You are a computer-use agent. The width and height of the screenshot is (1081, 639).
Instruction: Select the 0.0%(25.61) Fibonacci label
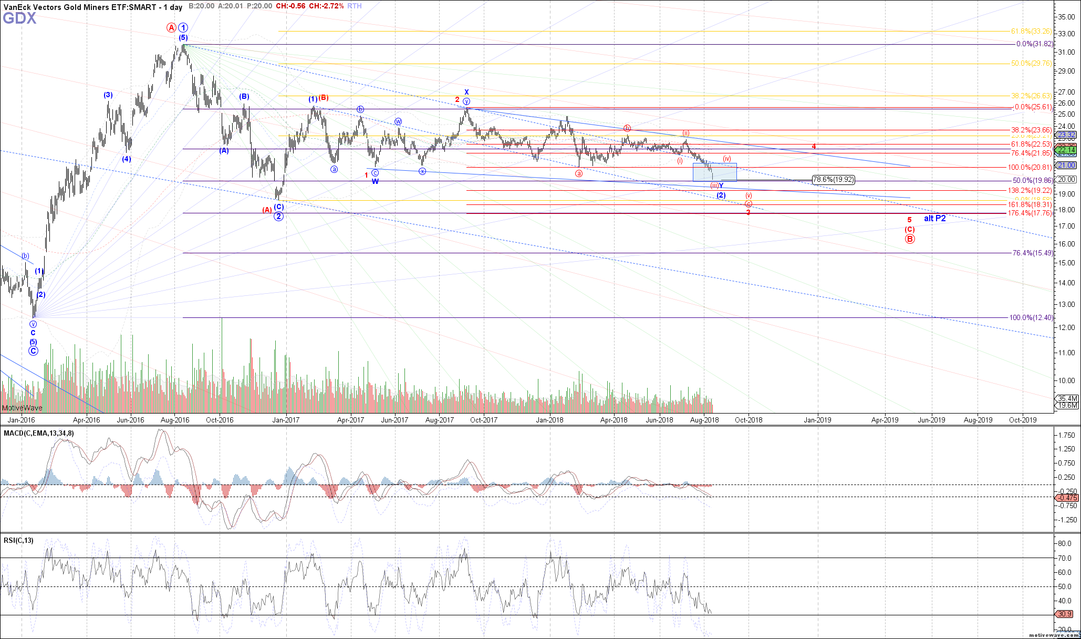(1033, 107)
